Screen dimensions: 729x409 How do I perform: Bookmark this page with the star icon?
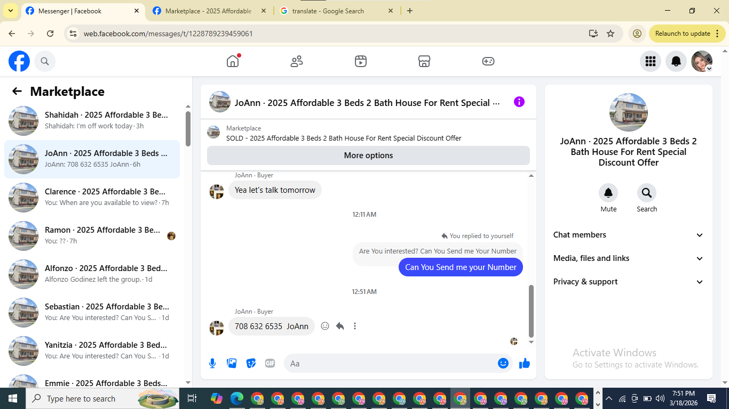click(x=611, y=34)
